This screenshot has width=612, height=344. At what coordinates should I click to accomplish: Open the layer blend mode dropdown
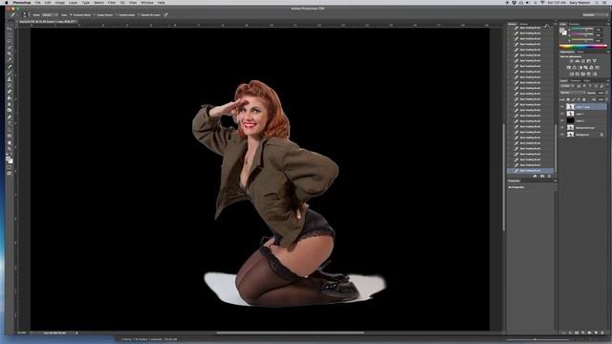573,93
